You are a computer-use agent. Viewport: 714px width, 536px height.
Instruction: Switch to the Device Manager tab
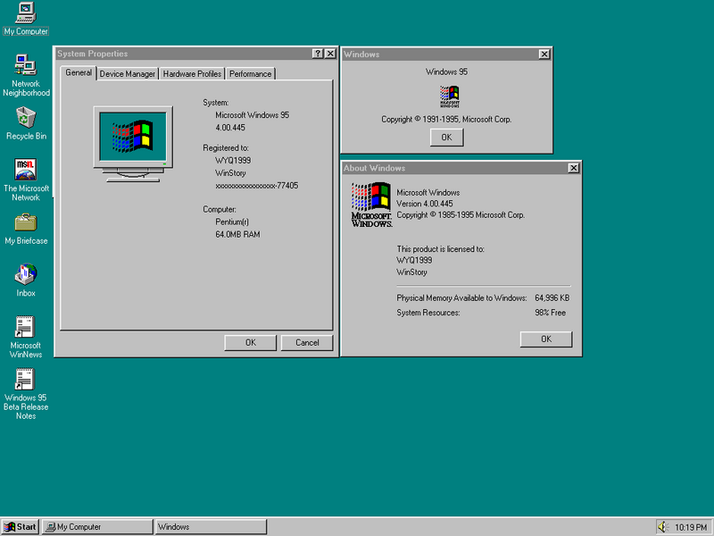[x=128, y=74]
